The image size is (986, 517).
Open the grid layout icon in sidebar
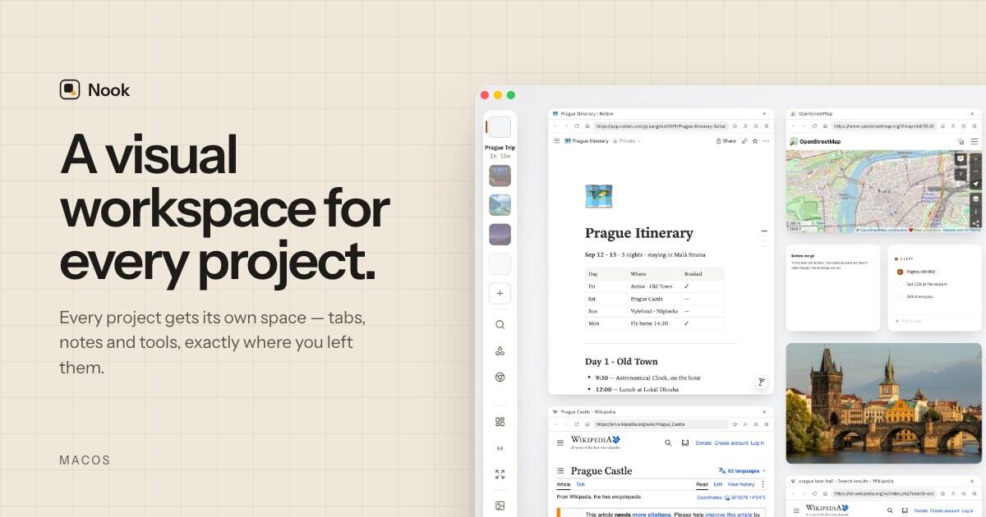pyautogui.click(x=500, y=422)
